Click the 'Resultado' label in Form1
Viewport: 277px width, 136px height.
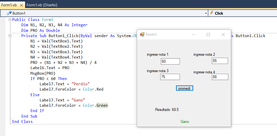pyautogui.click(x=162, y=110)
